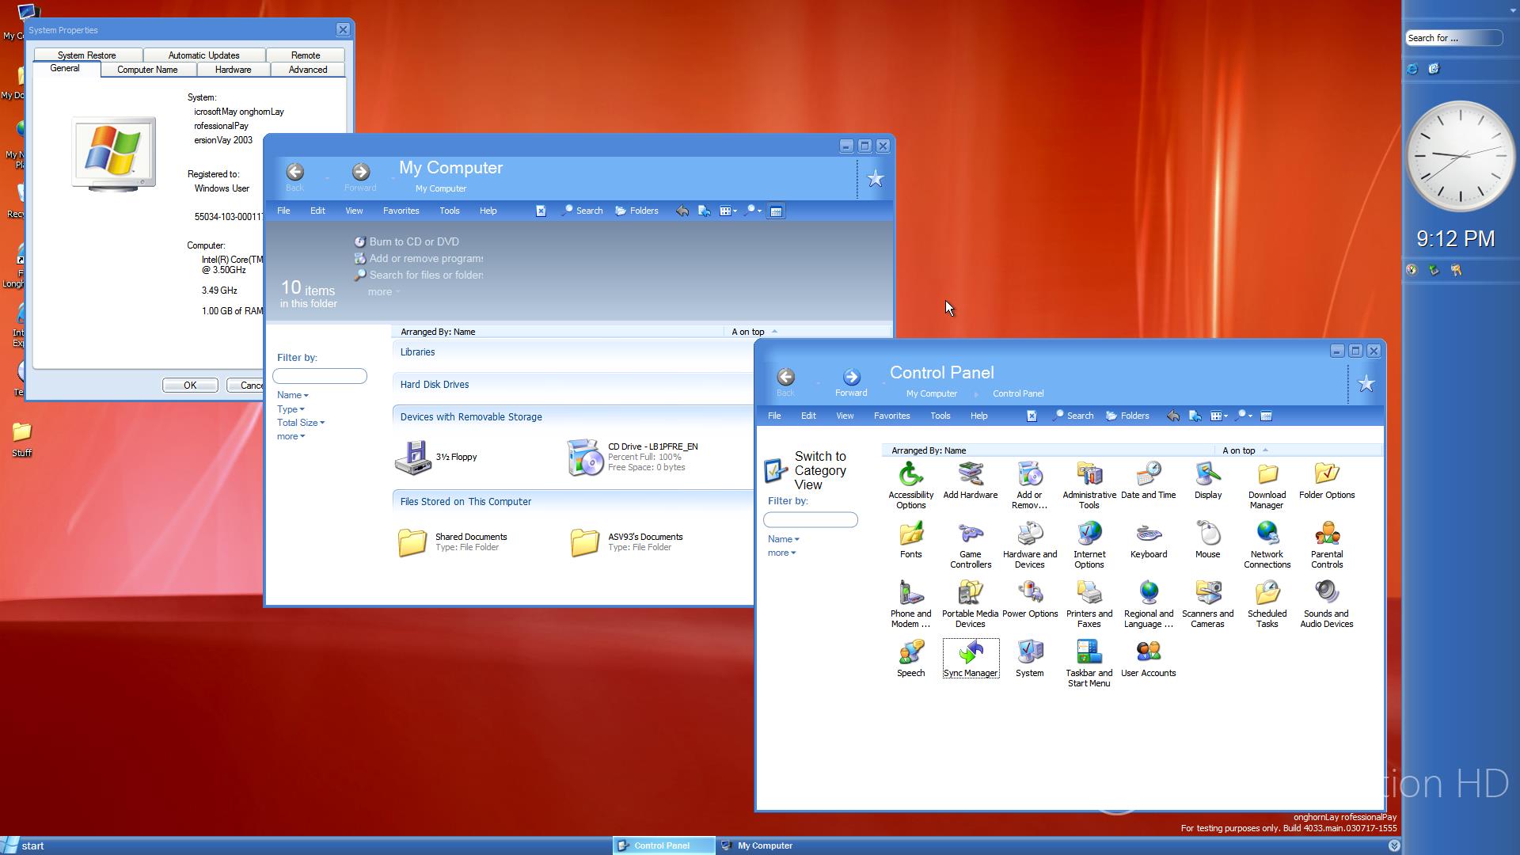Switch to the Hardware tab
Image resolution: width=1520 pixels, height=855 pixels.
pyautogui.click(x=233, y=70)
